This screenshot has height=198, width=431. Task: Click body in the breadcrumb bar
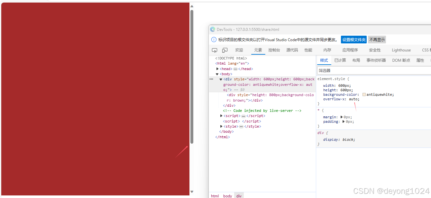pyautogui.click(x=227, y=196)
